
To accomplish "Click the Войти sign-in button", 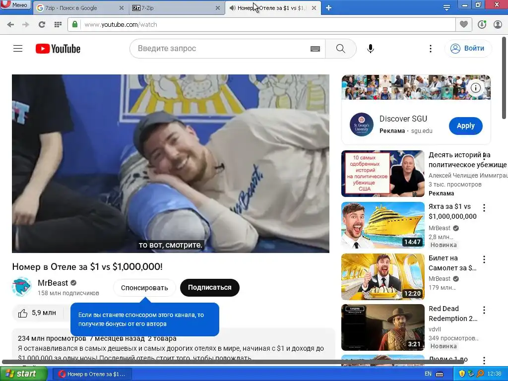I will [468, 49].
